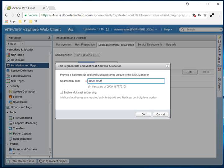This screenshot has height=168, width=224.
Task: Switch to the Host Preparation tab
Action: click(x=85, y=44)
